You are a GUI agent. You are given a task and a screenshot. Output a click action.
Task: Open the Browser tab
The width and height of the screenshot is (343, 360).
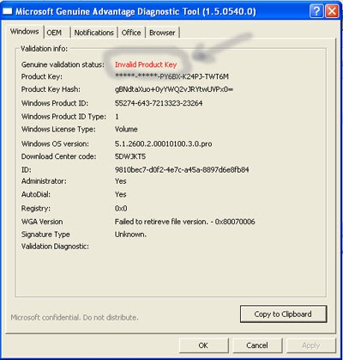[162, 33]
